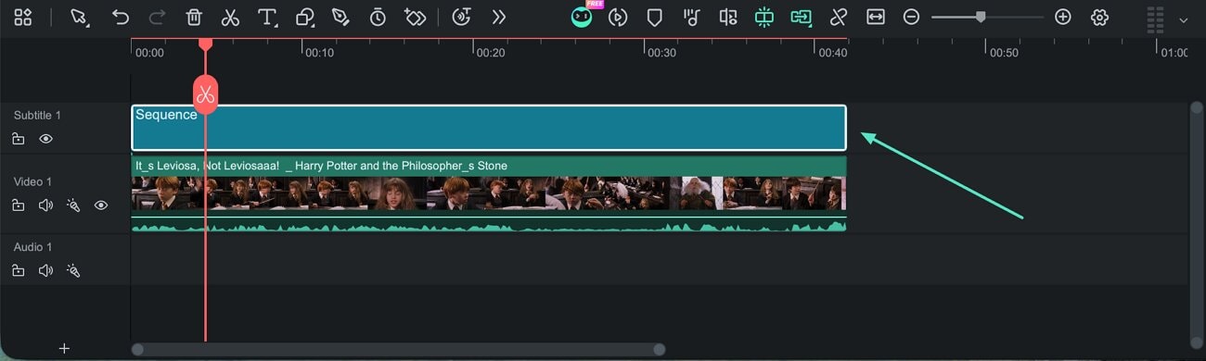Hide the Subtitle 1 track
Viewport: 1206px width, 361px height.
coord(45,139)
